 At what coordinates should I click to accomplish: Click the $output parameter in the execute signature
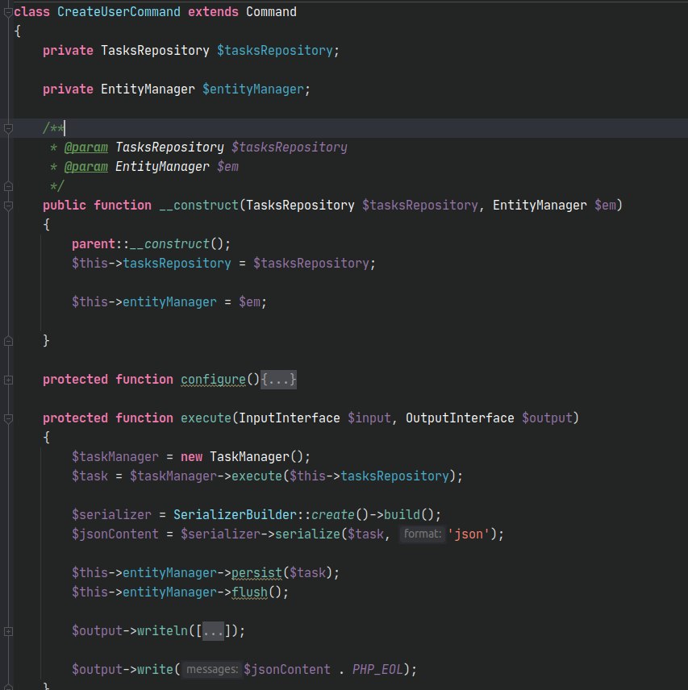(x=547, y=418)
